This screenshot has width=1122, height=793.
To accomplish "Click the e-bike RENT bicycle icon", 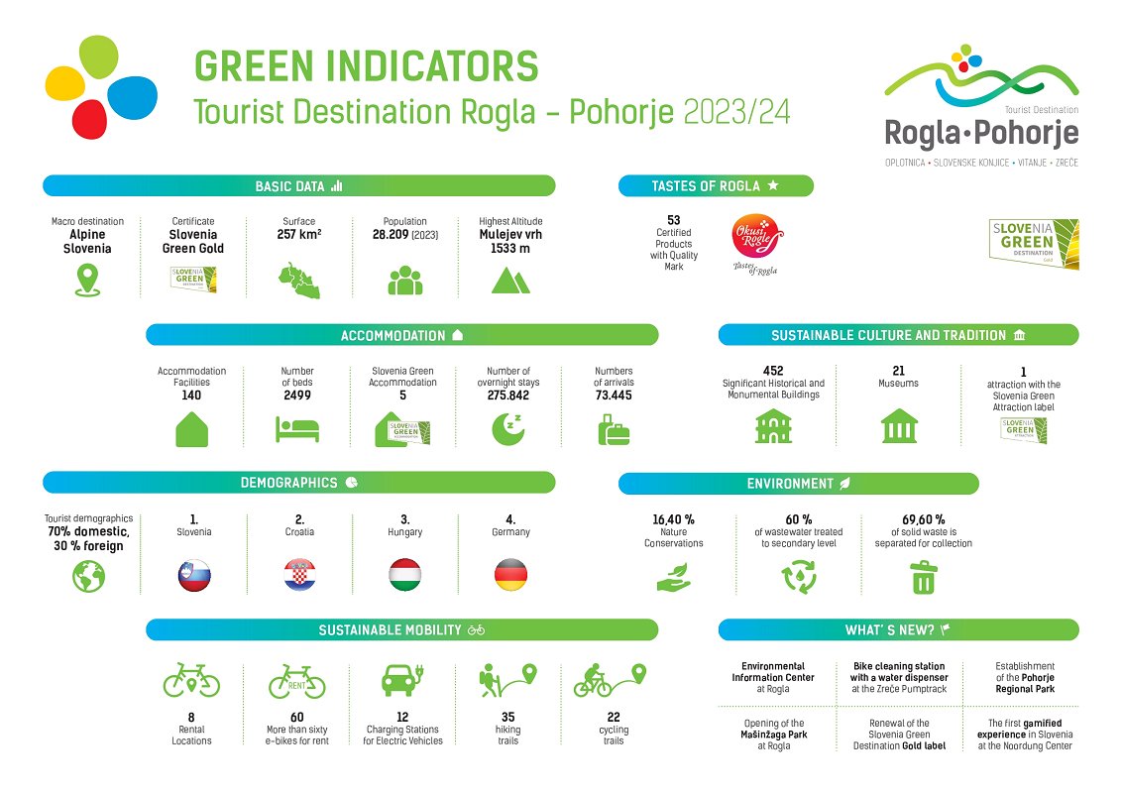I will point(297,682).
